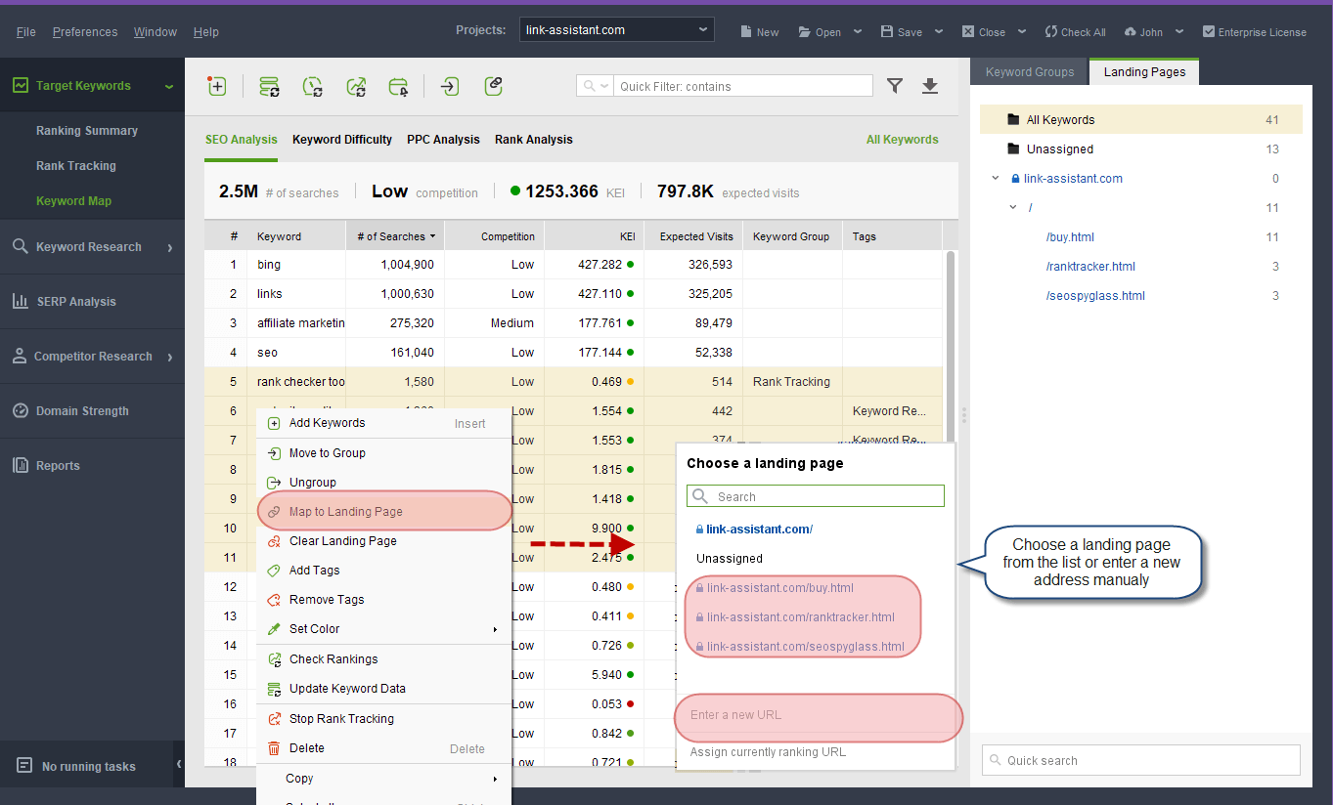Open the Projects dropdown showing link-assistant.com

[617, 30]
